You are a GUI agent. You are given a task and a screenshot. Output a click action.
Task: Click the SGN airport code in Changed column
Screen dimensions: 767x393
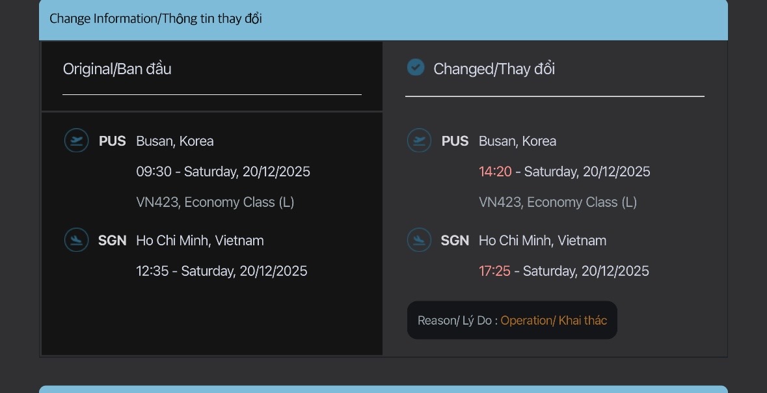tap(455, 241)
